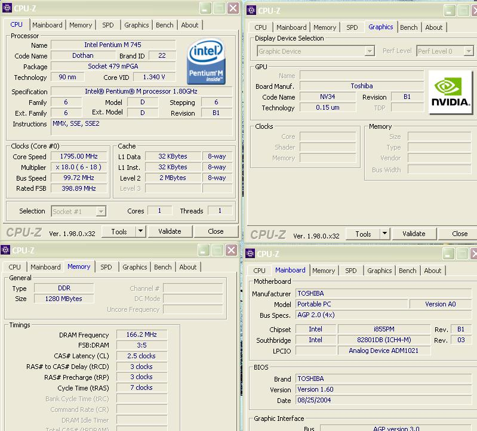Open Graphics tab in CPU window
The image size is (477, 431).
[x=136, y=25]
